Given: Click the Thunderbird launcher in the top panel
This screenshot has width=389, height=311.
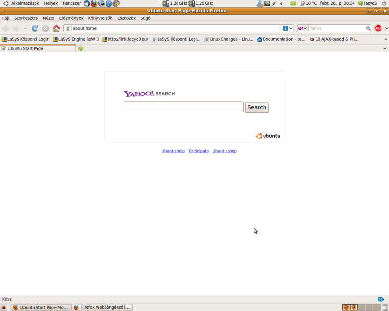Looking at the screenshot, I should (87, 3).
